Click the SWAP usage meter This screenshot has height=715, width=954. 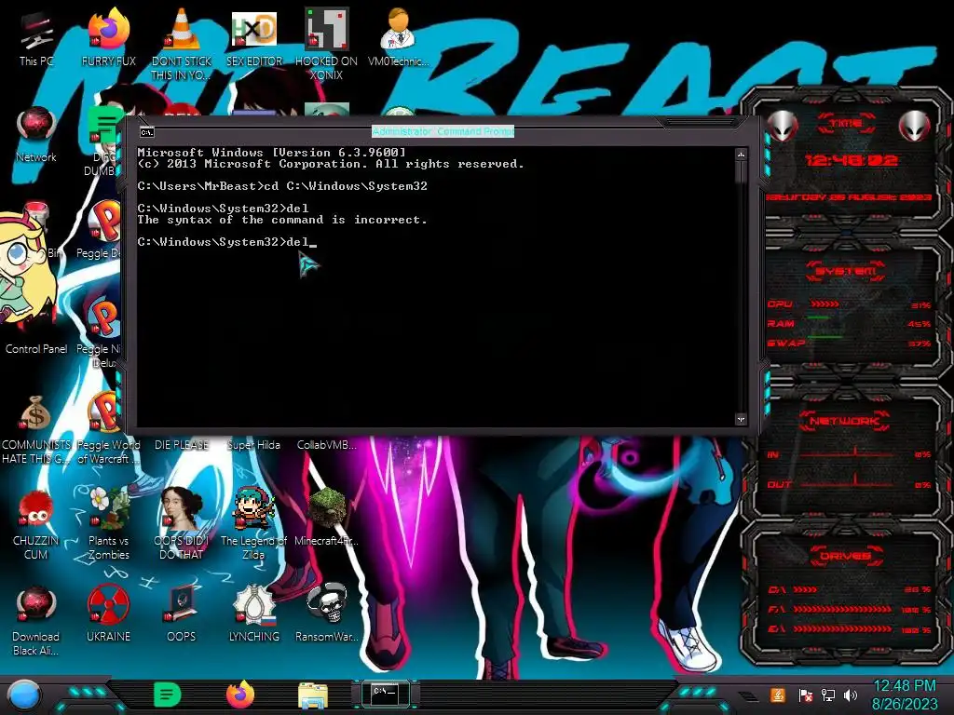click(849, 343)
